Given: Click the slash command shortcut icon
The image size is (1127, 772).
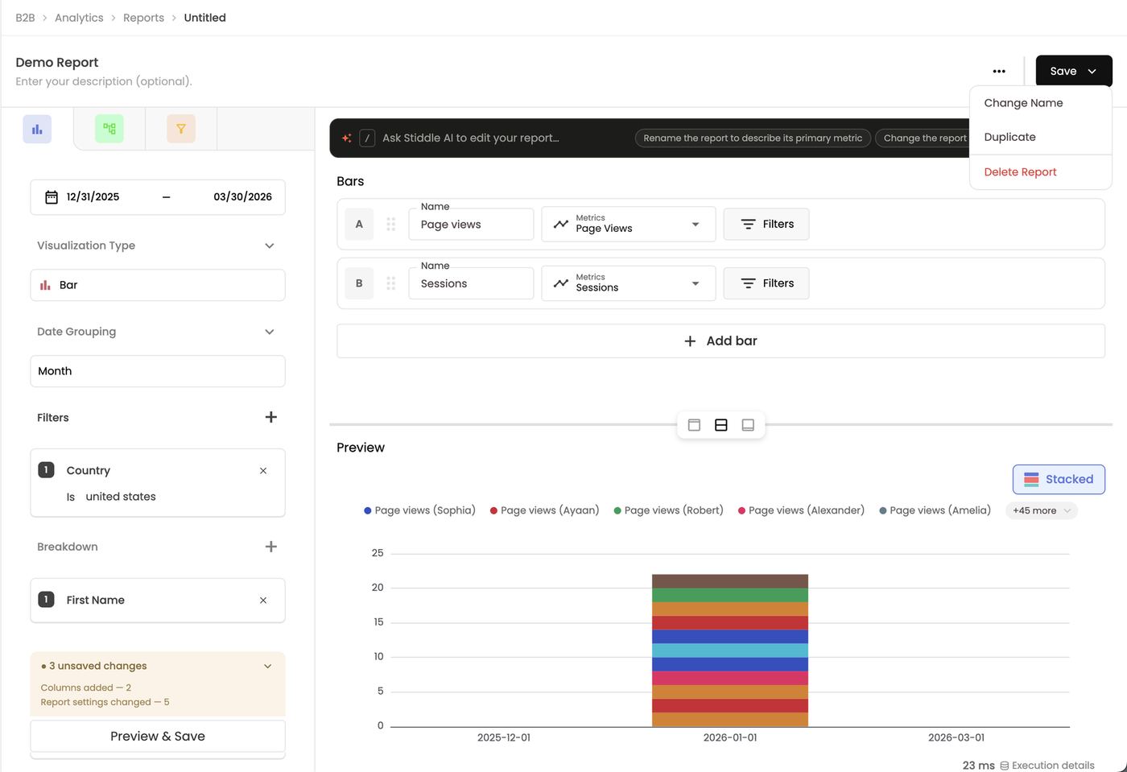Looking at the screenshot, I should 367,138.
